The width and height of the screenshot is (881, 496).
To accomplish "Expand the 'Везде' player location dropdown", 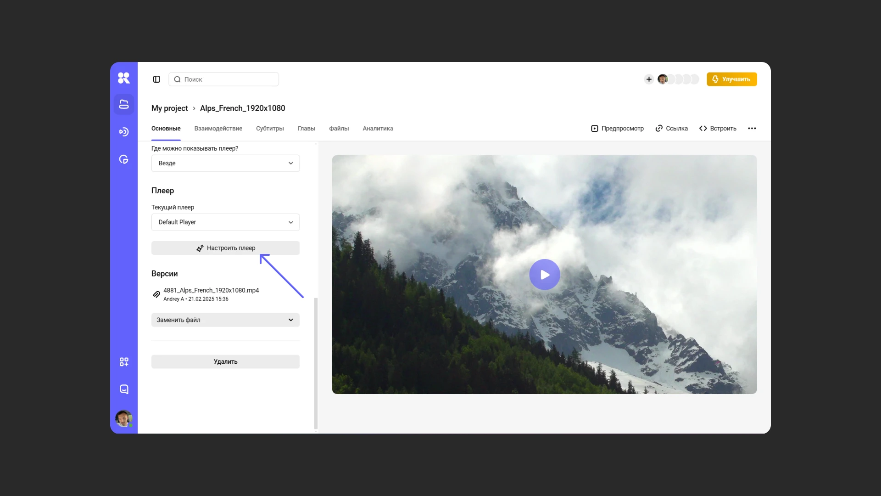I will click(x=225, y=163).
